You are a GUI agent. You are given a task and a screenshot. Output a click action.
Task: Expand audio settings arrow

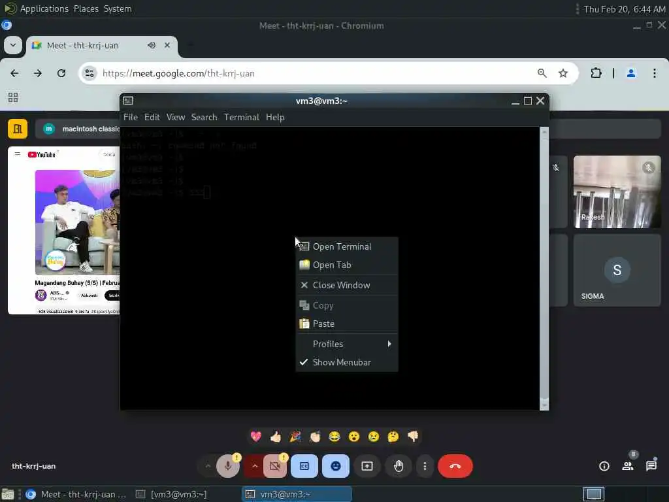coord(208,466)
